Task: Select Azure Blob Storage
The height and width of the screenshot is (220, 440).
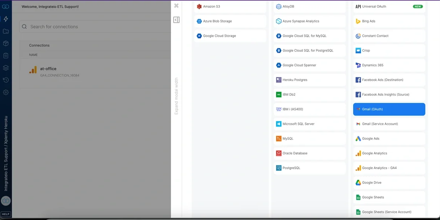Action: (230, 21)
